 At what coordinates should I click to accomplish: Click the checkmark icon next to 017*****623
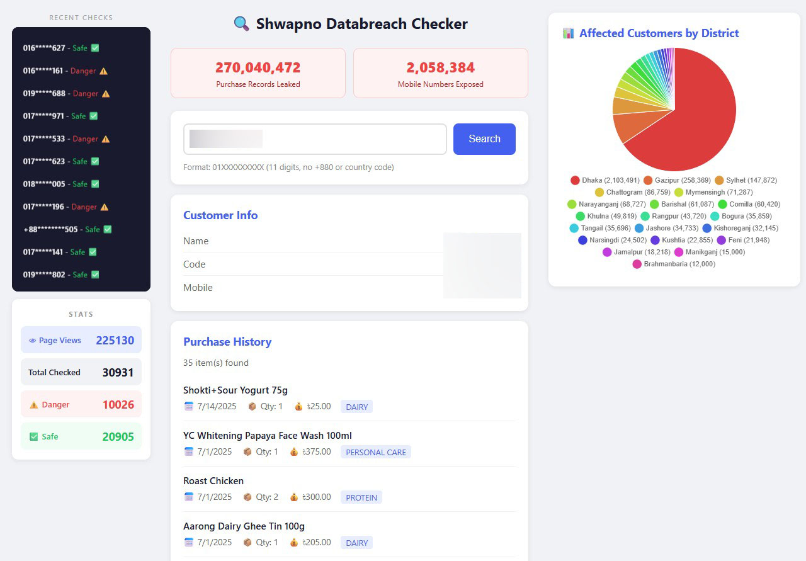95,161
